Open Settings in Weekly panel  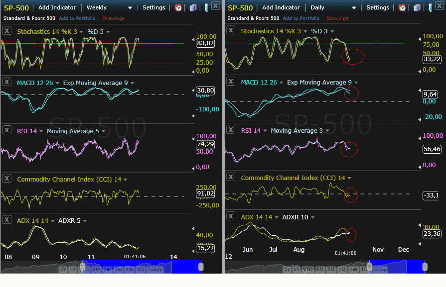coord(154,7)
